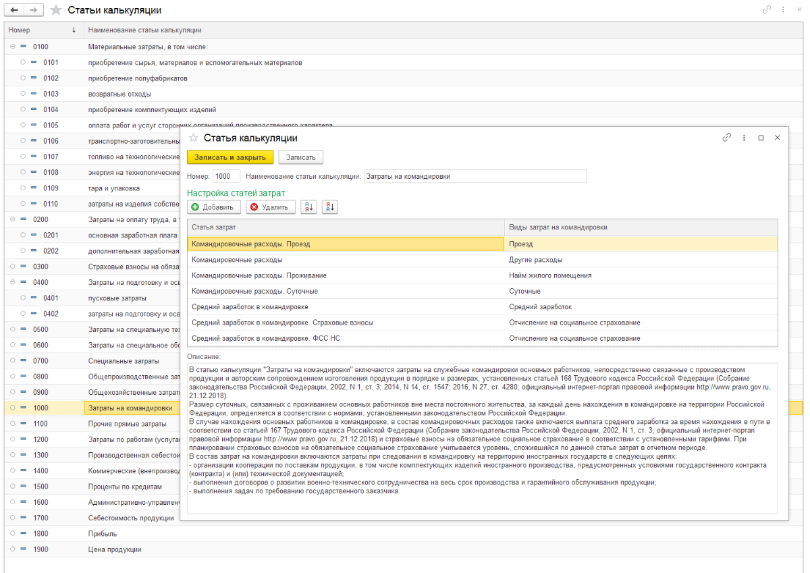
Task: Collapse the 0400 group node
Action: pos(13,282)
